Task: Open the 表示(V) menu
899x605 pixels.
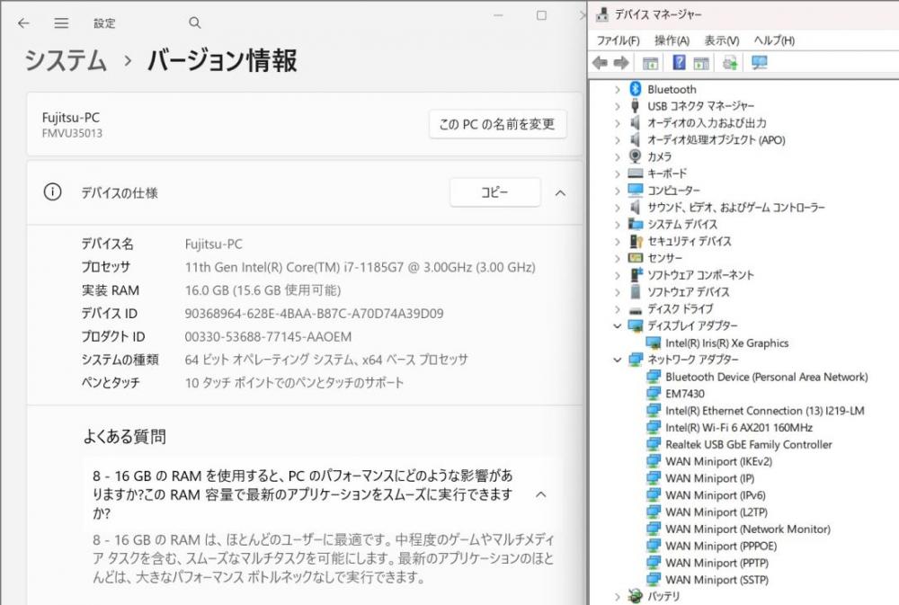Action: [x=721, y=40]
